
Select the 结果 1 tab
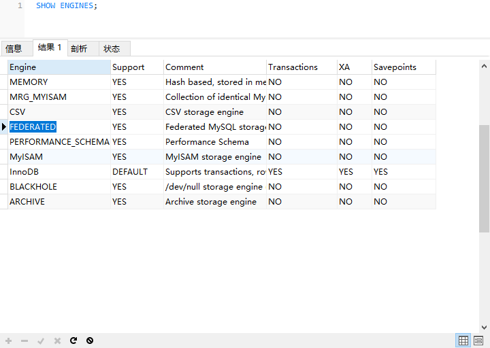49,48
